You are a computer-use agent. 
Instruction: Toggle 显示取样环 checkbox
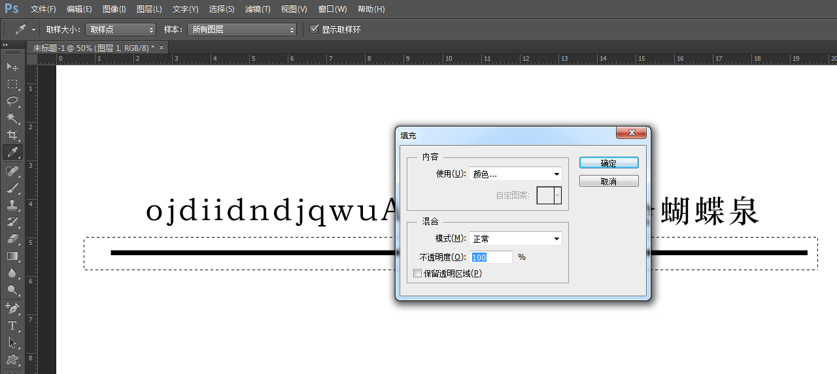click(x=315, y=29)
